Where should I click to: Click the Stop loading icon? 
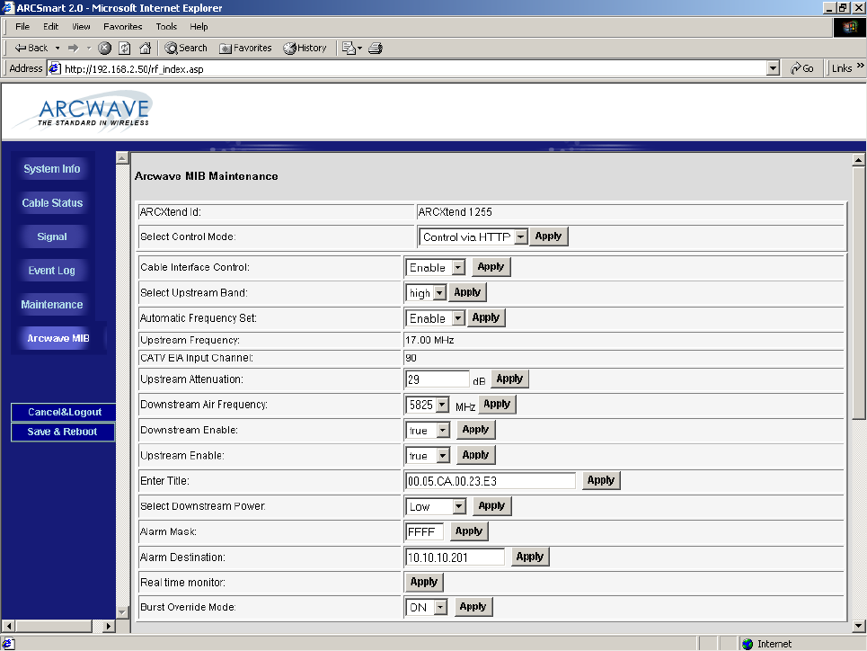coord(105,49)
